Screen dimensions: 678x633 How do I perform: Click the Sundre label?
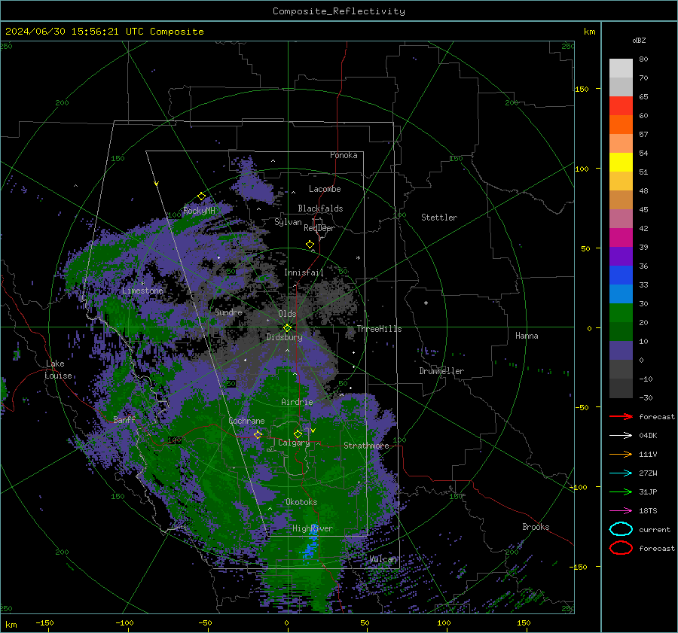pyautogui.click(x=228, y=312)
